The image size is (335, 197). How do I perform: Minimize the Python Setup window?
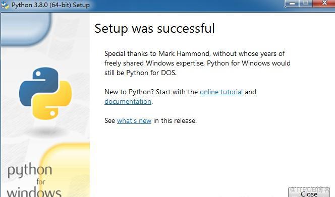click(292, 4)
